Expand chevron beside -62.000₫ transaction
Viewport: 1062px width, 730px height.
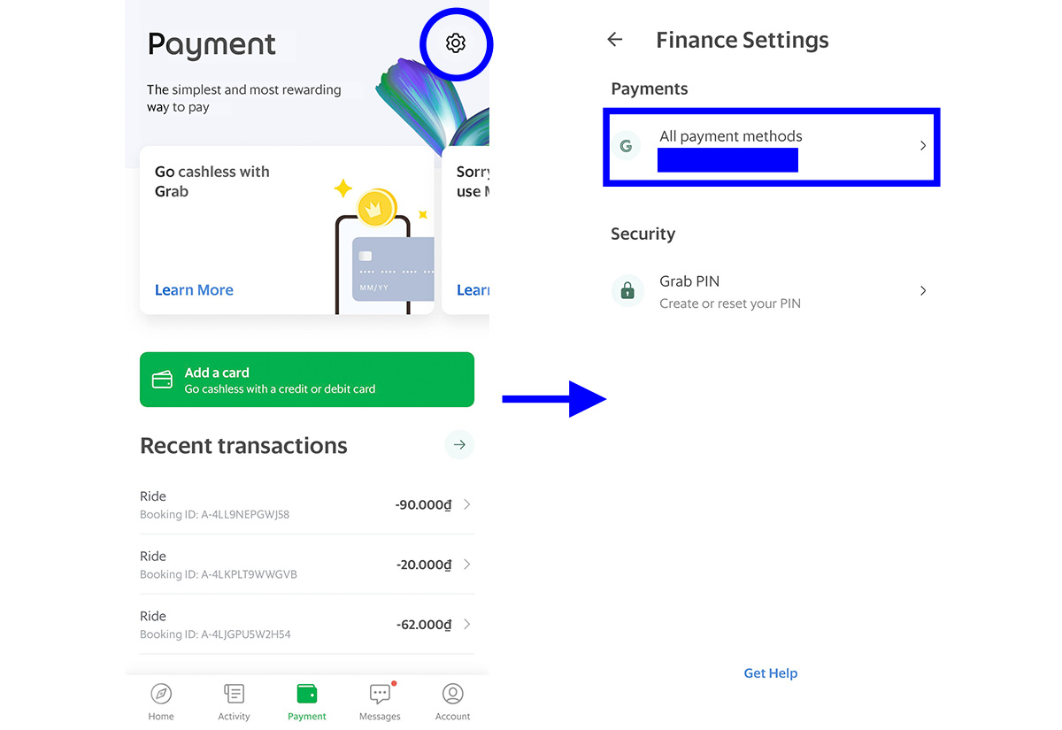(467, 625)
